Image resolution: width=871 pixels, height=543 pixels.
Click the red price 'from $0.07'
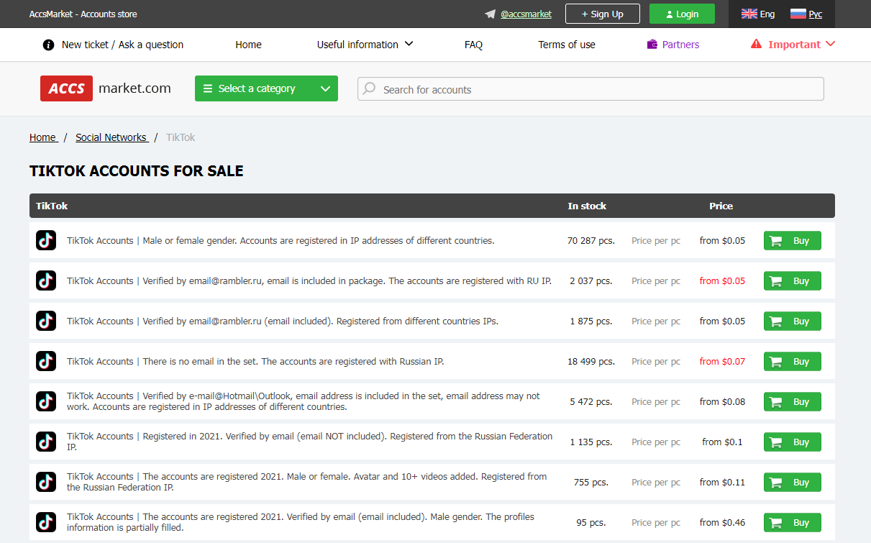point(722,361)
